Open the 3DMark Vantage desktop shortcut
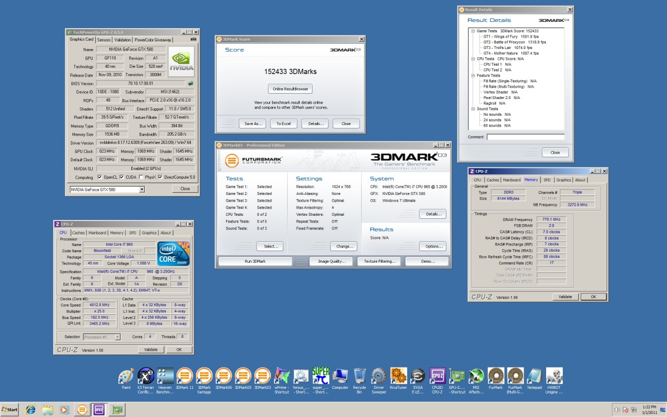This screenshot has height=417, width=667. click(204, 376)
